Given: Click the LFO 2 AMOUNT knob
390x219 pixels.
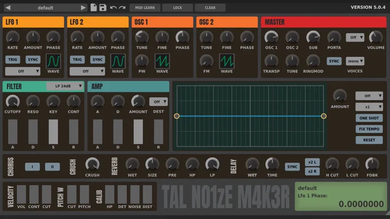Looking at the screenshot, I should point(97,37).
